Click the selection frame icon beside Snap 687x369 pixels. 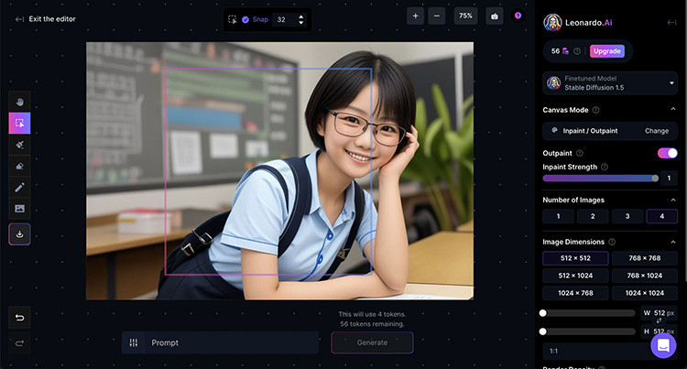click(233, 19)
